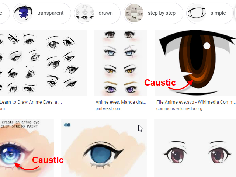The height and width of the screenshot is (177, 236).
Task: Click the pinterest.com source link
Action: pyautogui.click(x=108, y=108)
